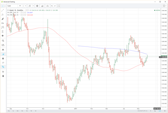
Task: Expand MA (200, close, 0) indicator menu
Action: click(19, 13)
